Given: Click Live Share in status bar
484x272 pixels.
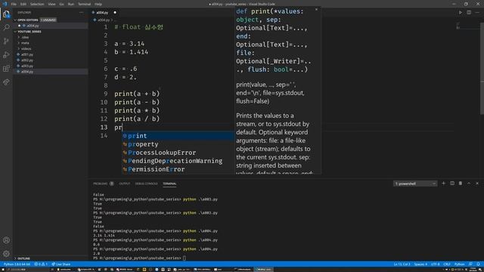Looking at the screenshot, I should point(61,264).
